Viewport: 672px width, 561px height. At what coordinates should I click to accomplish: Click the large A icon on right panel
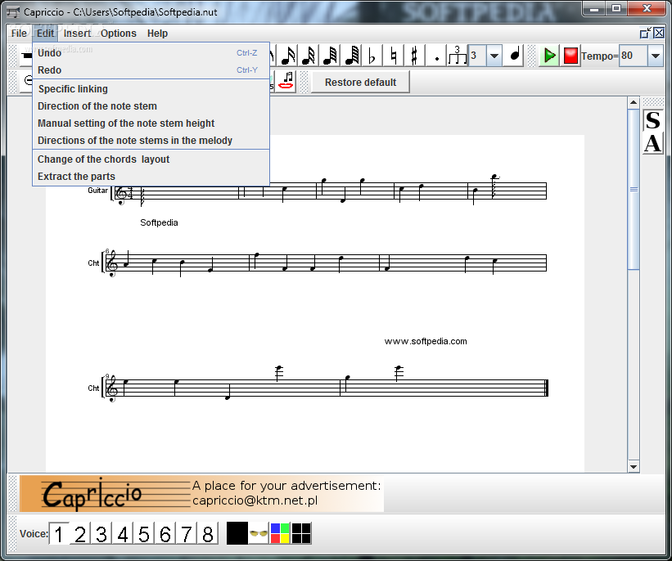pos(652,143)
